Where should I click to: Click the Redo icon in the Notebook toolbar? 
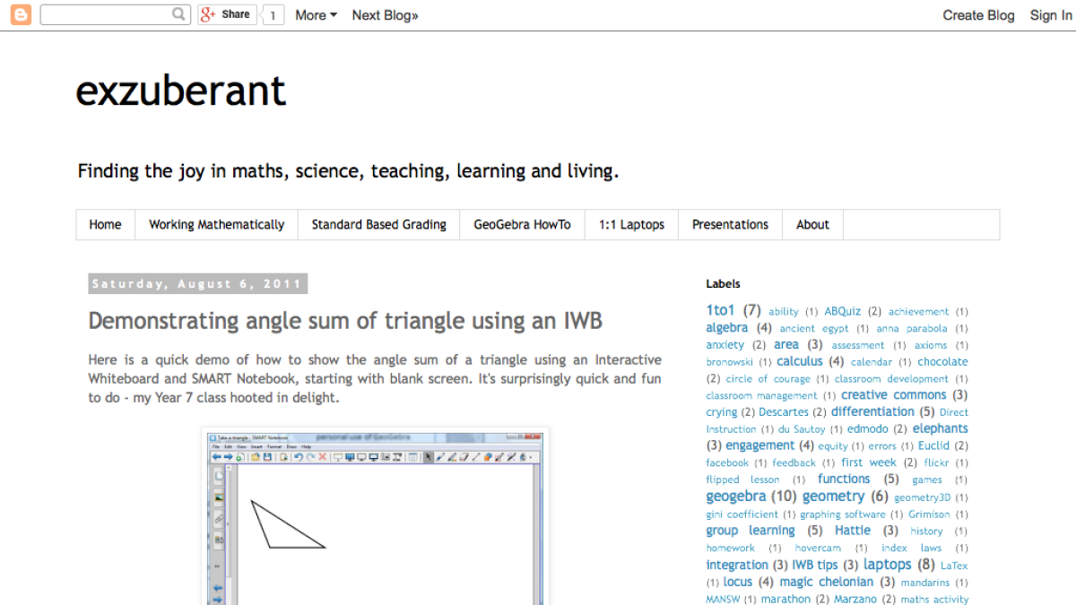click(x=310, y=457)
